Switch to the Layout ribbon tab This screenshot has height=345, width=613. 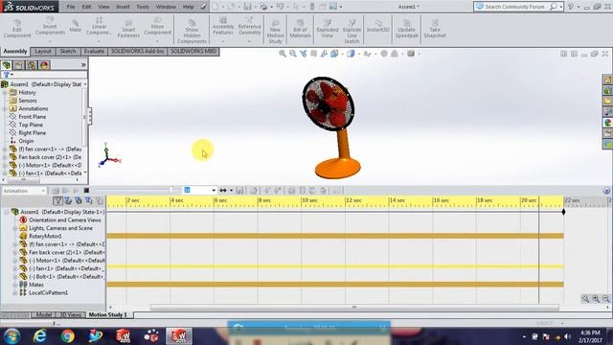[42, 51]
